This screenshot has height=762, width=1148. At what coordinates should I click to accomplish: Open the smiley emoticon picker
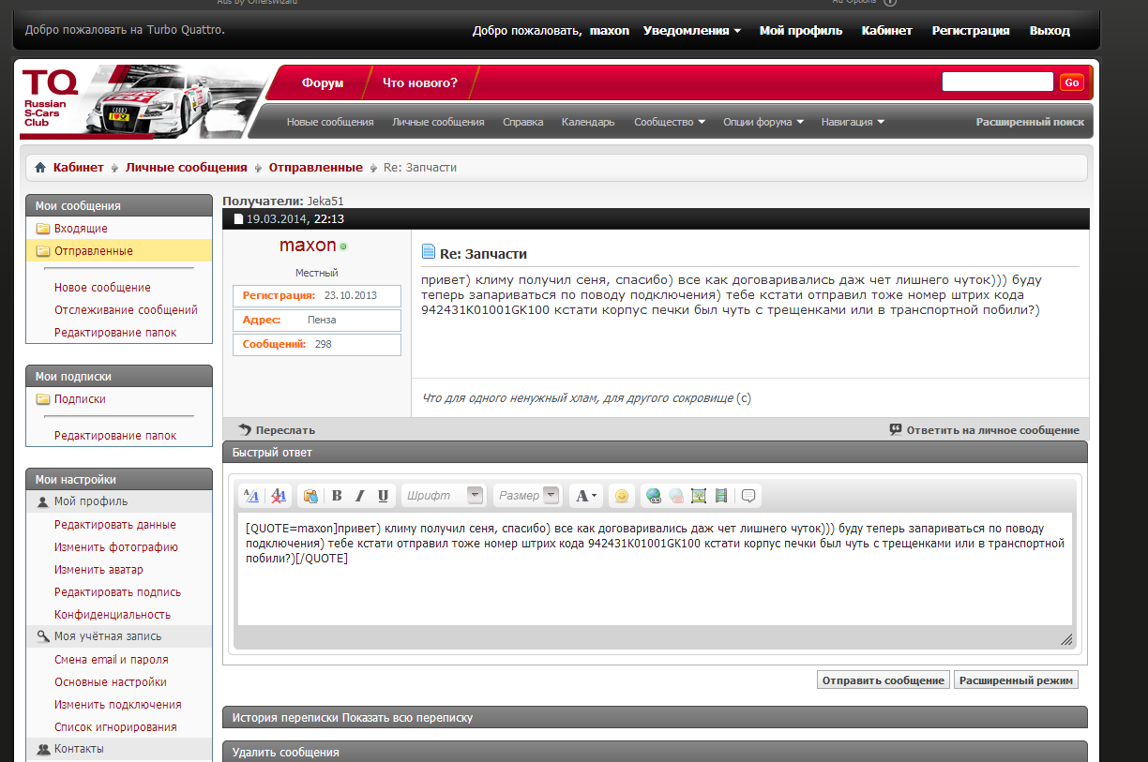coord(621,496)
